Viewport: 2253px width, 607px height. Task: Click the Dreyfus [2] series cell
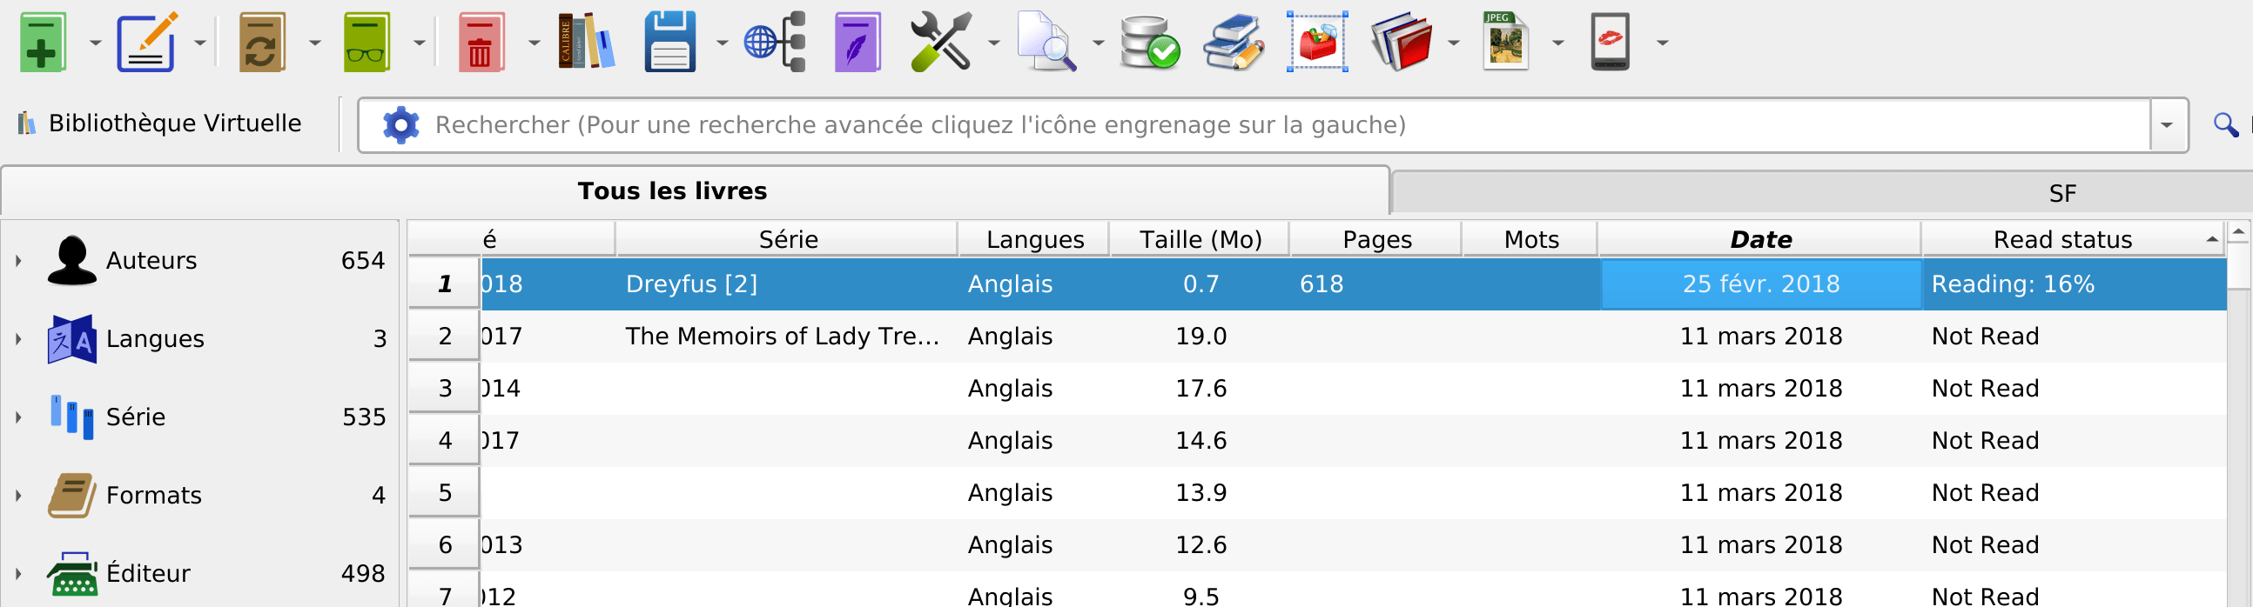click(x=787, y=283)
